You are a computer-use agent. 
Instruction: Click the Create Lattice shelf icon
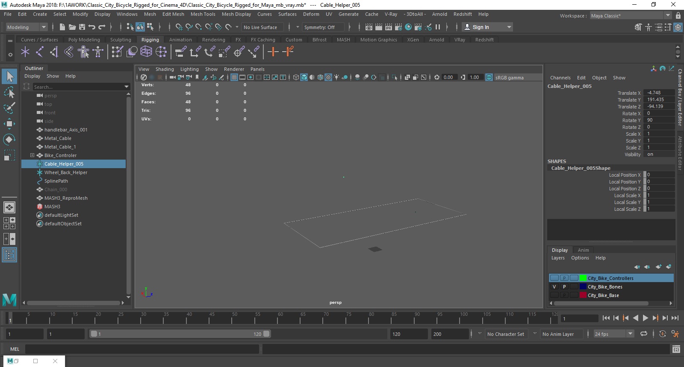point(146,52)
